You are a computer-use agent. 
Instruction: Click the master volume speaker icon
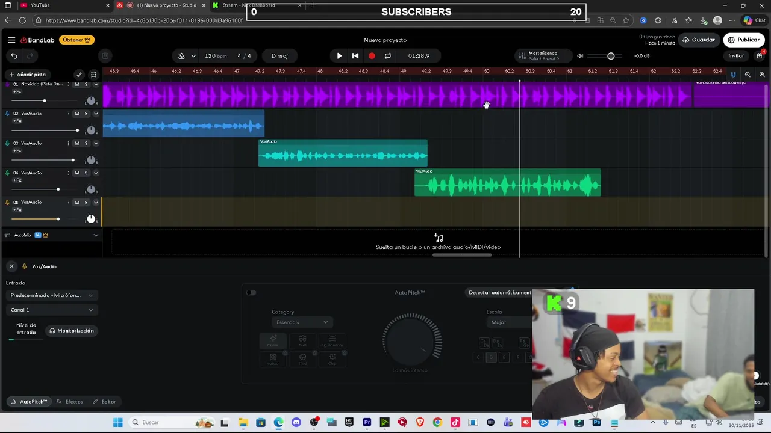pyautogui.click(x=580, y=56)
